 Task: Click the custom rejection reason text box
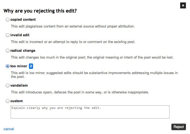point(90,112)
